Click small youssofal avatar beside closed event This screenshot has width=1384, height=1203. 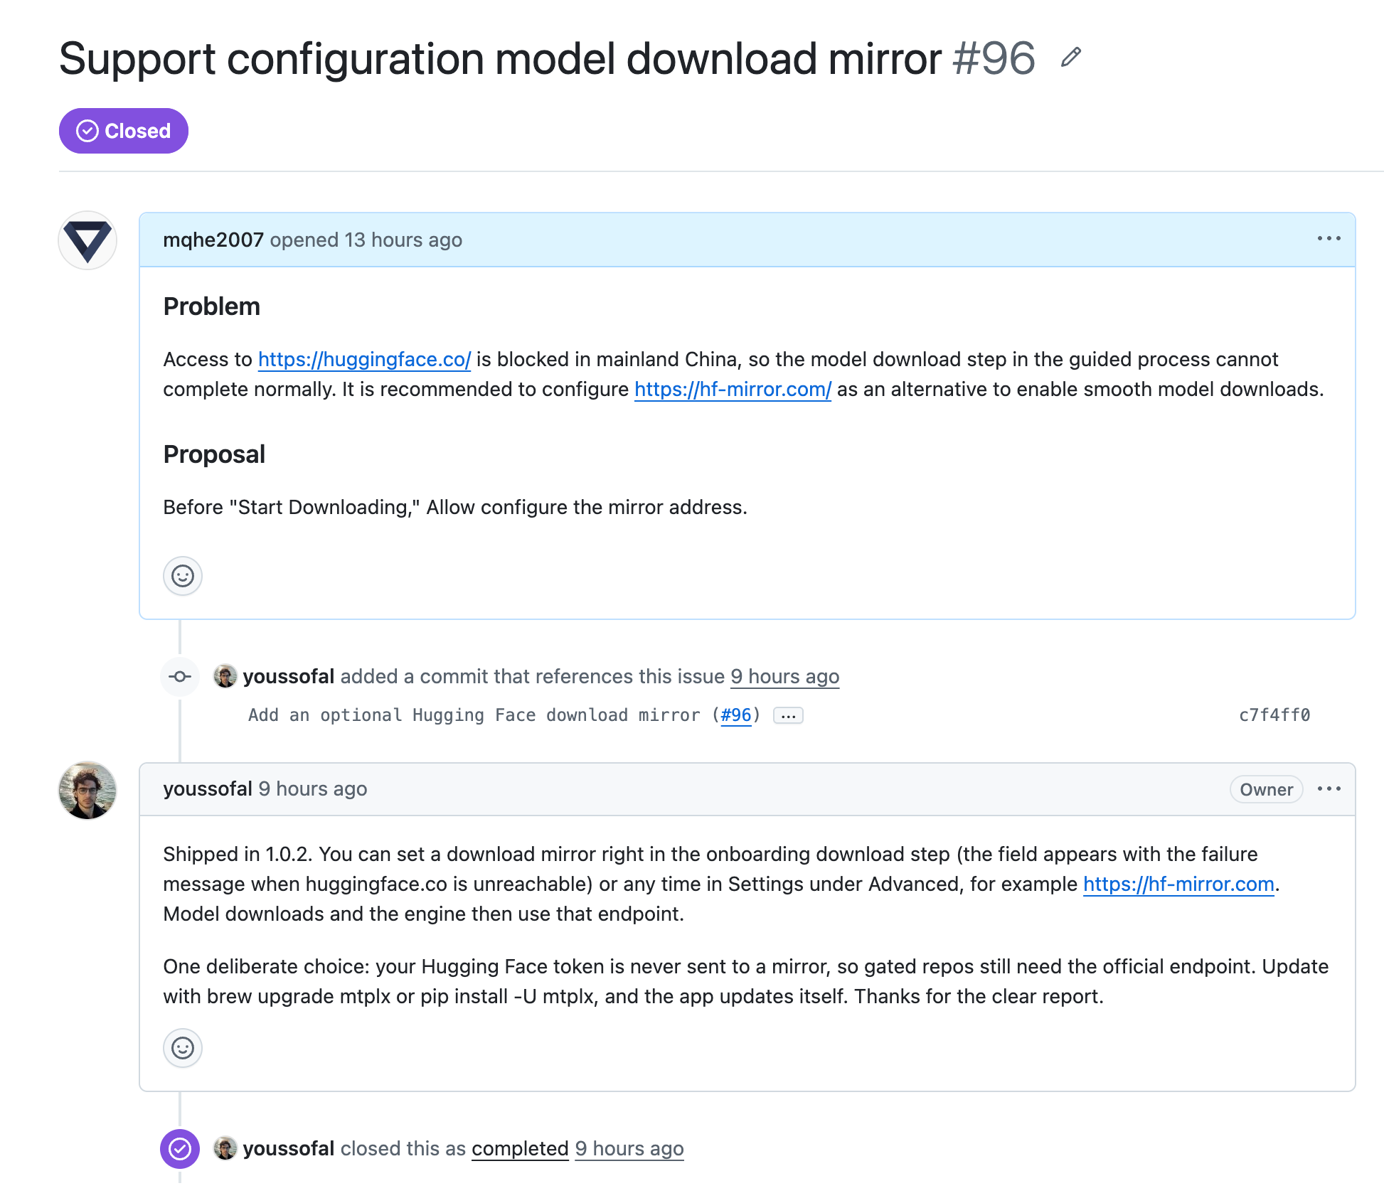pos(225,1148)
